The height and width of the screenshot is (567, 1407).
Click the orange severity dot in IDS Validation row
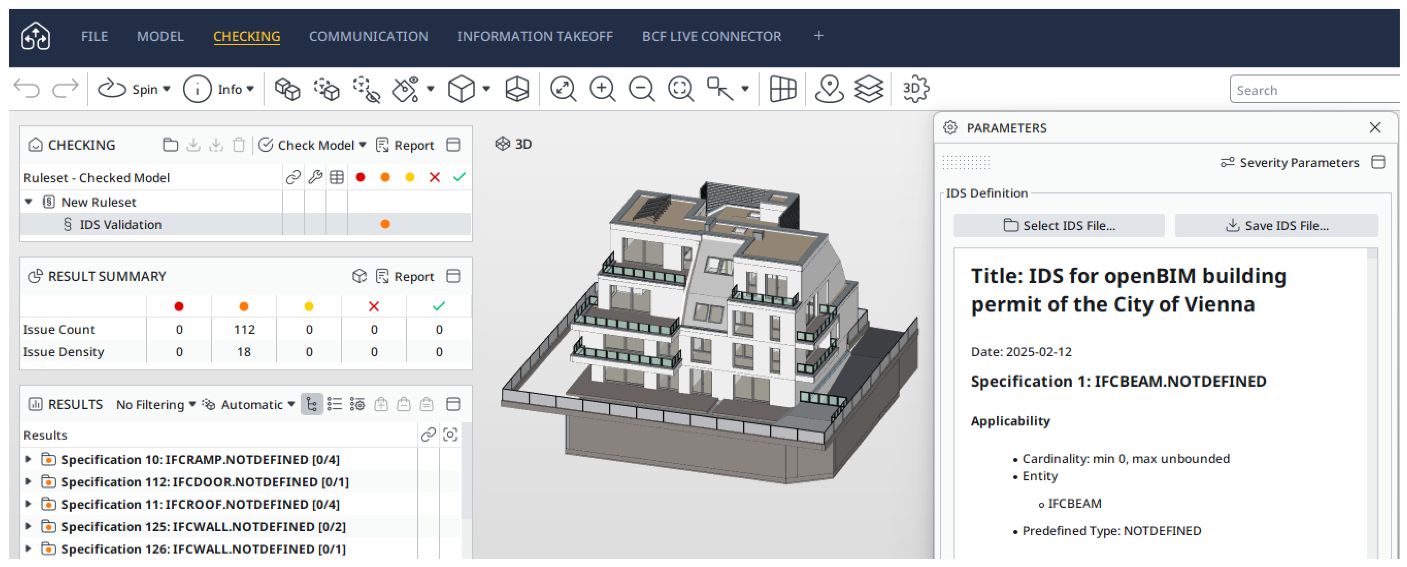point(385,224)
